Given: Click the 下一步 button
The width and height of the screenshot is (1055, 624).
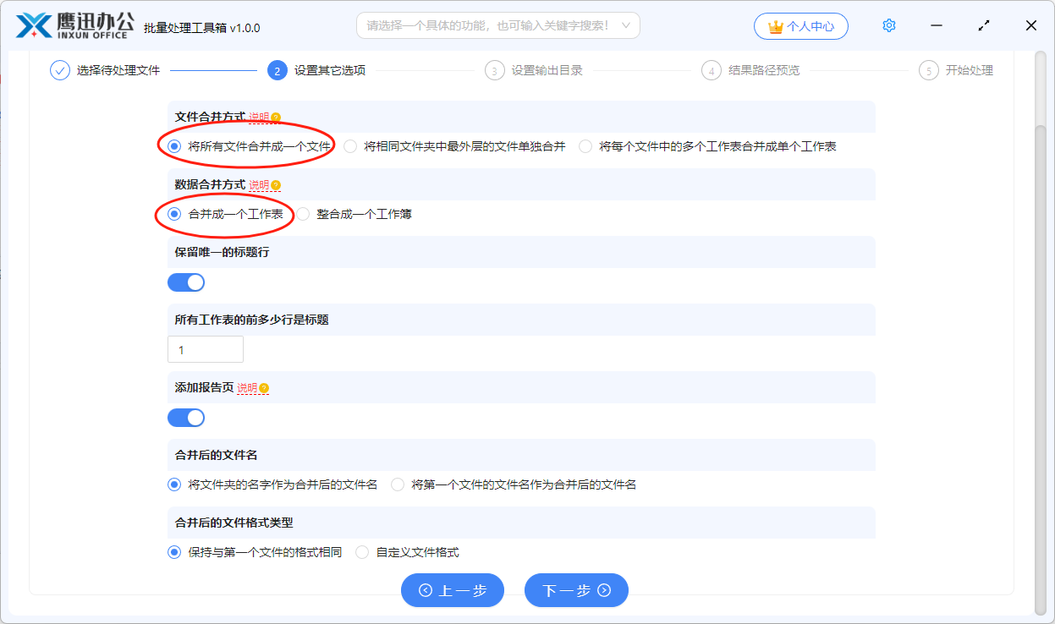Looking at the screenshot, I should tap(576, 590).
